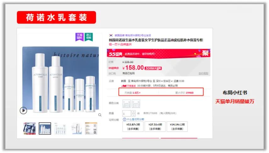The height and width of the screenshot is (153, 269).
Task: Click the red 55 tag beside the price
Action: click(x=153, y=68)
